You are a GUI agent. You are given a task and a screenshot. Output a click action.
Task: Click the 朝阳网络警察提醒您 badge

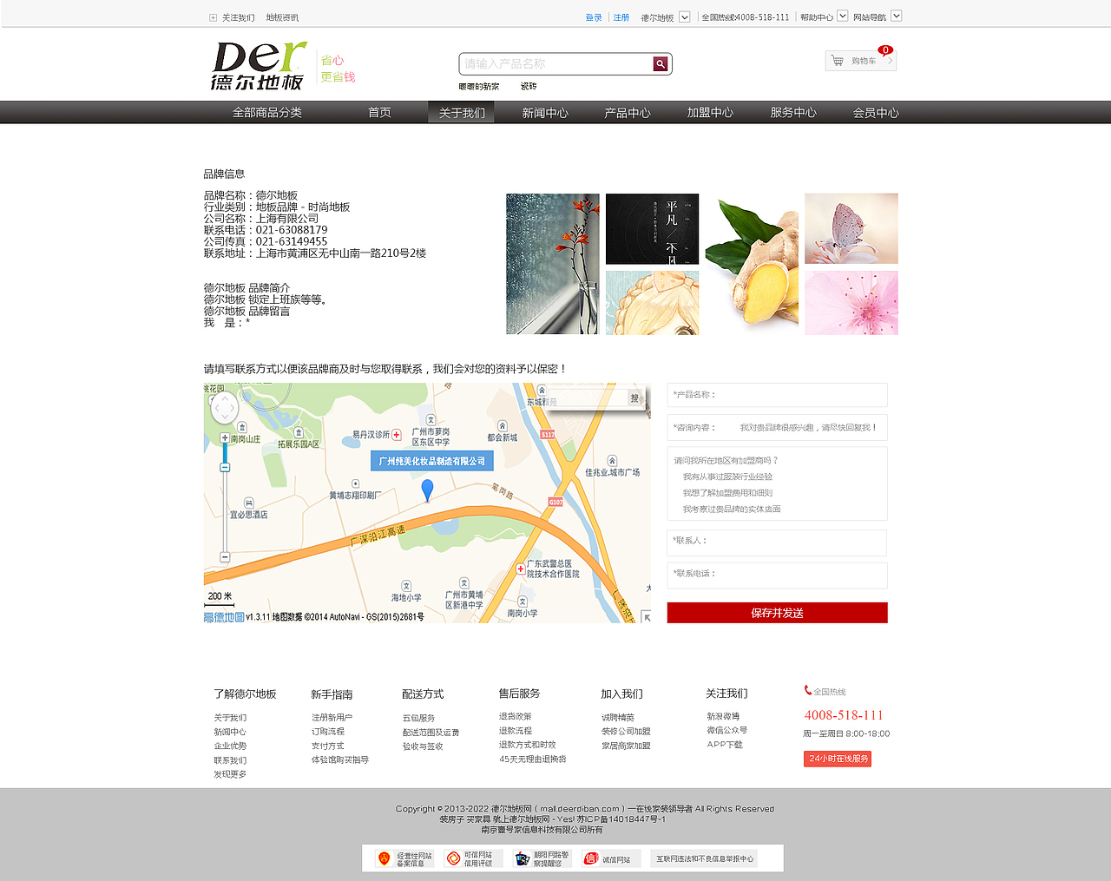tap(542, 858)
